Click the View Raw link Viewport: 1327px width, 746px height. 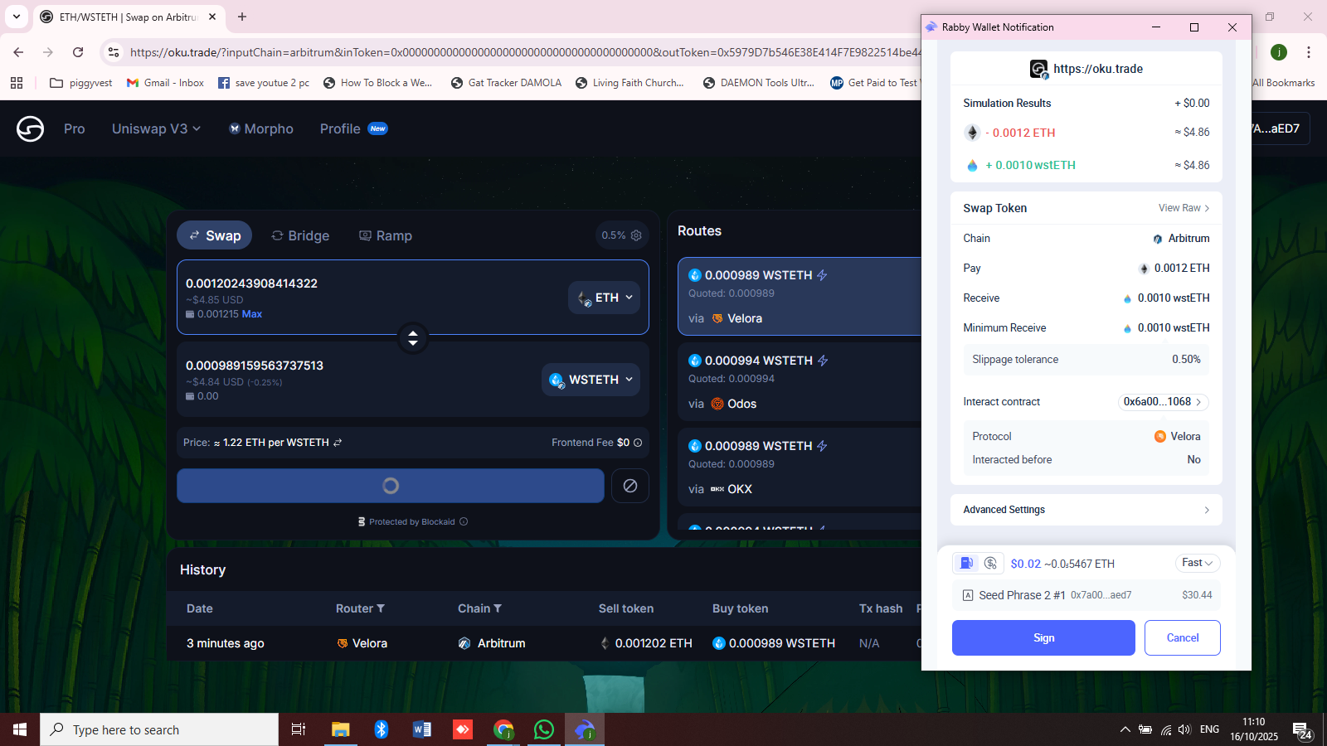pyautogui.click(x=1184, y=208)
